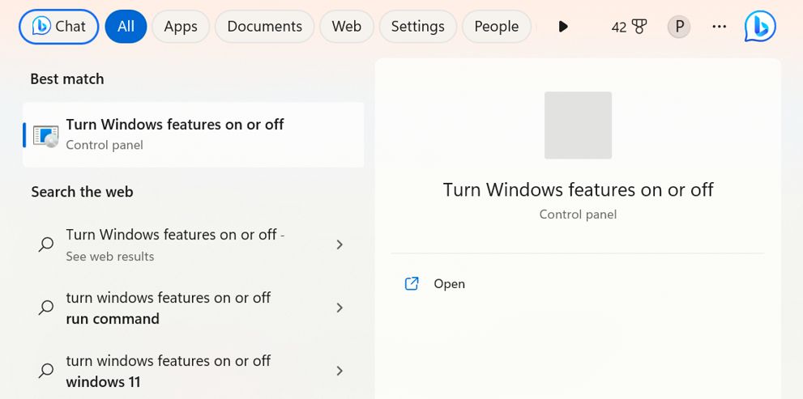
Task: Click the Windows features control panel icon
Action: tap(45, 135)
